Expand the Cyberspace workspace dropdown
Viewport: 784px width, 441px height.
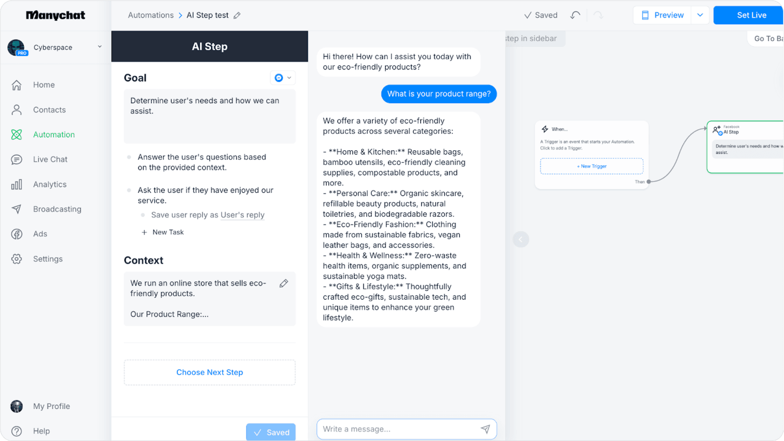(x=99, y=47)
